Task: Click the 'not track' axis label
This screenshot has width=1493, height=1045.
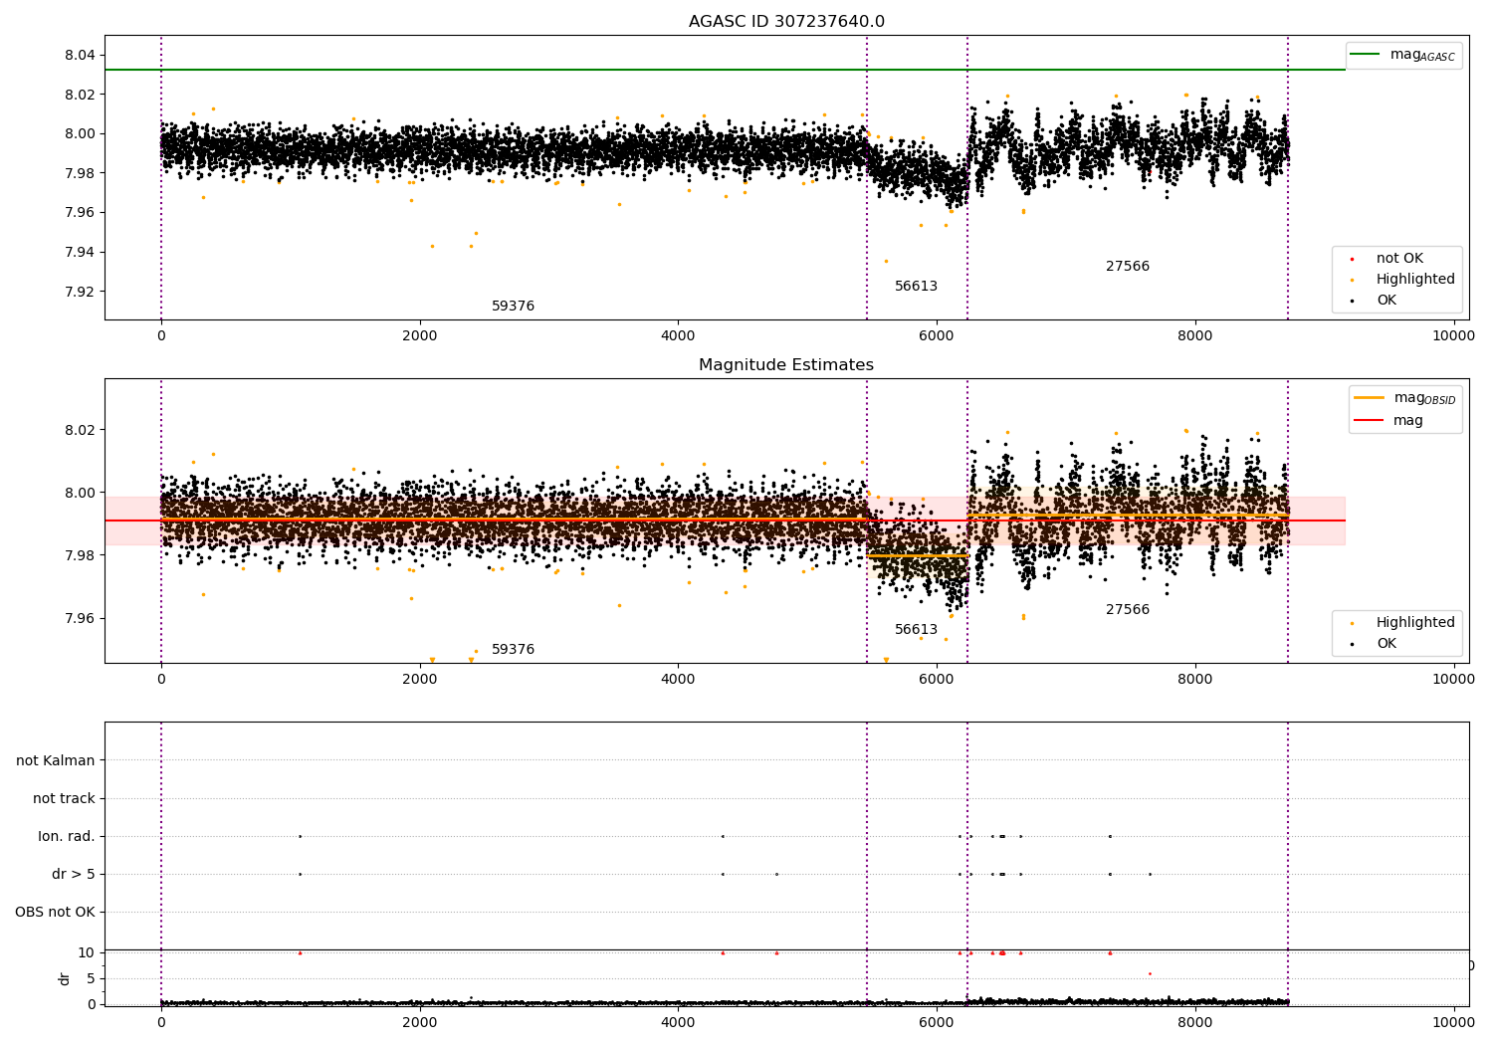Action: point(64,799)
